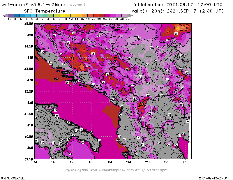Click the 'initialisation: 2021.09.12. 12:00 UTC' line
233x180 pixels.
pos(178,5)
